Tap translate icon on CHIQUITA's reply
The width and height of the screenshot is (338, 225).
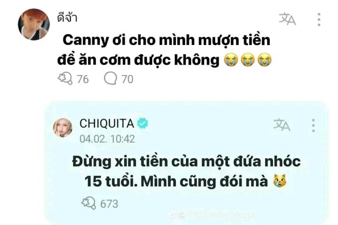pyautogui.click(x=282, y=124)
